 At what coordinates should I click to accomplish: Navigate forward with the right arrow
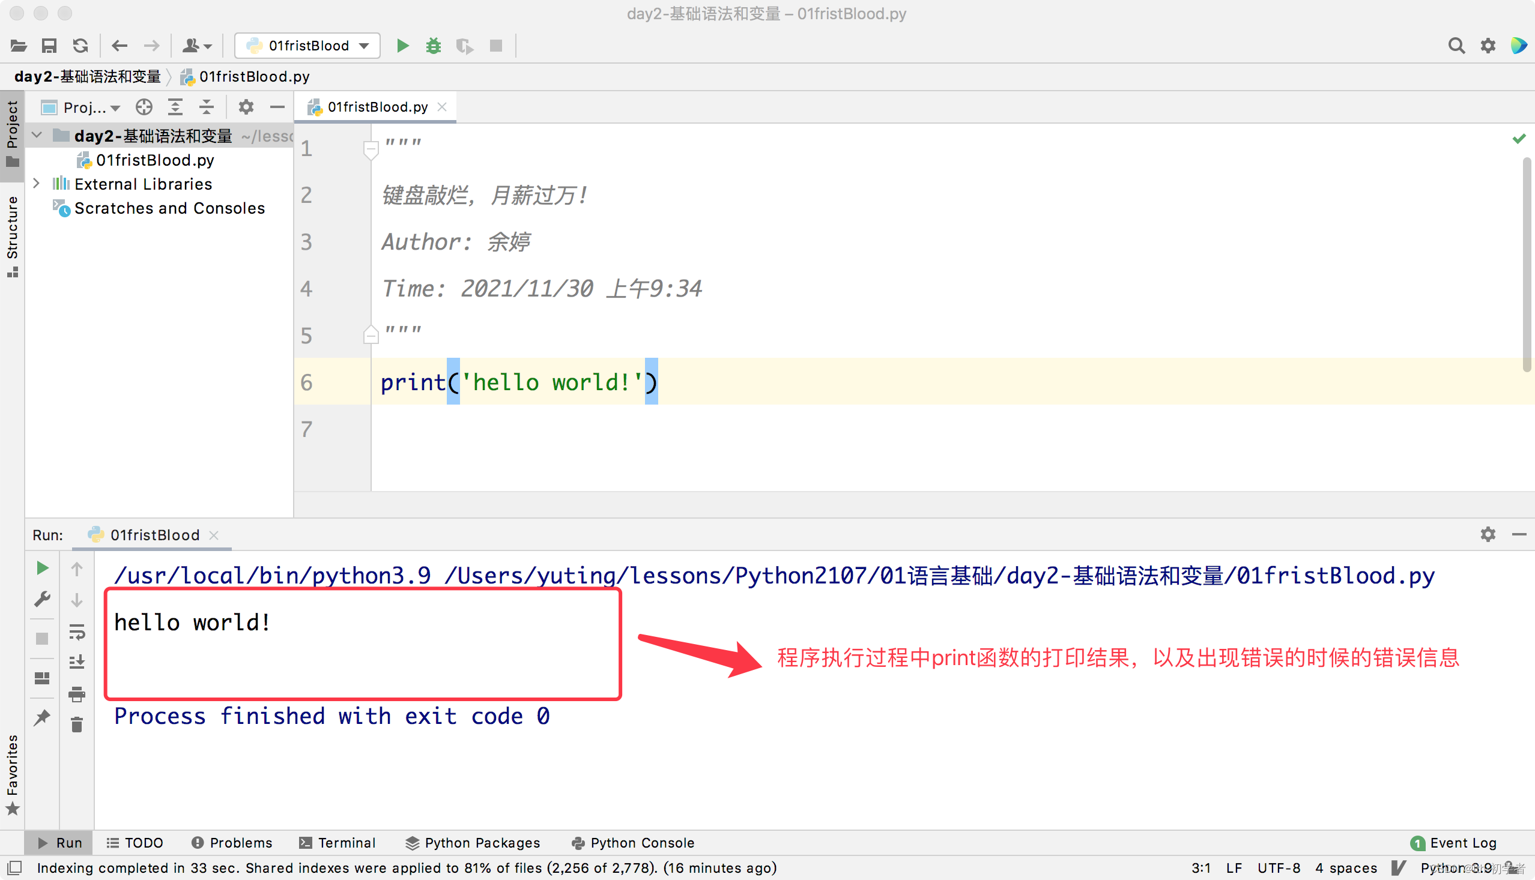pos(151,46)
